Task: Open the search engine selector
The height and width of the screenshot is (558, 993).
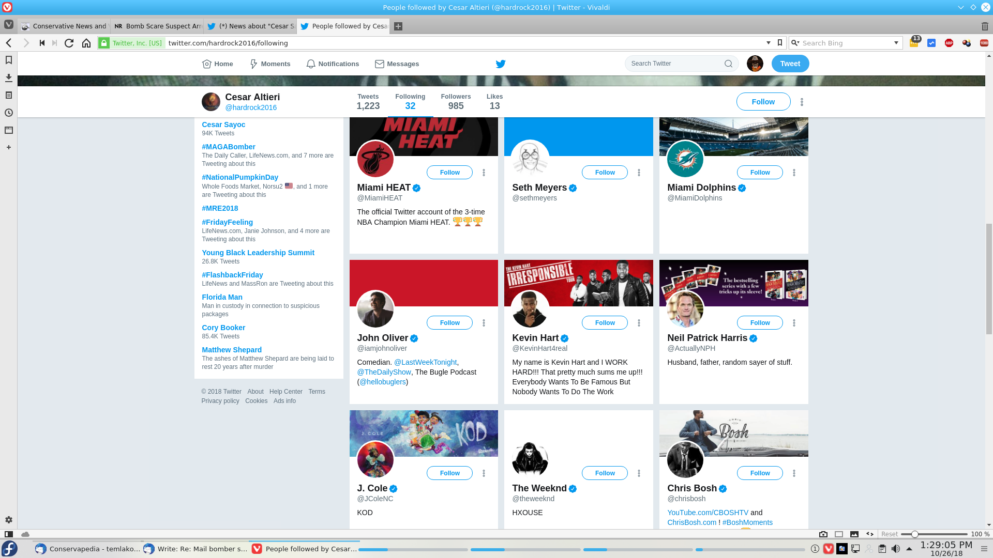Action: pos(795,43)
